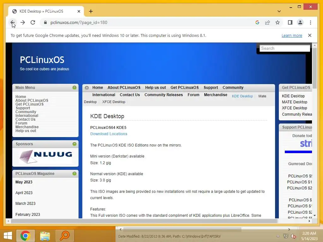Open Forum in top navigation bar
Screen dimensions: 323x242
pos(193,95)
